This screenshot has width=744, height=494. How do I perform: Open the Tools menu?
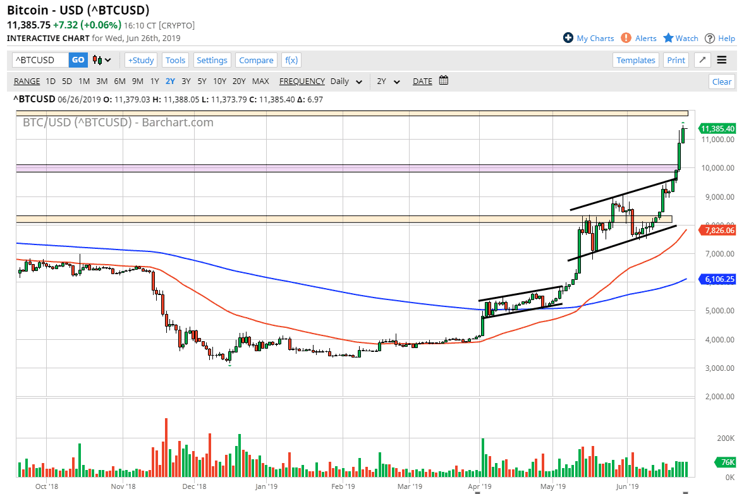(x=175, y=59)
